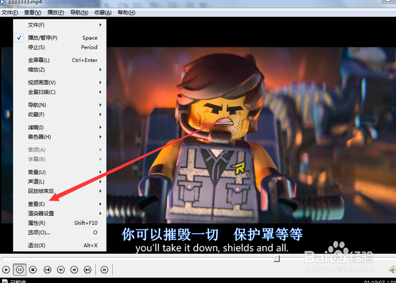Open the 查看(V) menu in the menu bar
Viewport: 396px width, 283px height.
tap(33, 12)
